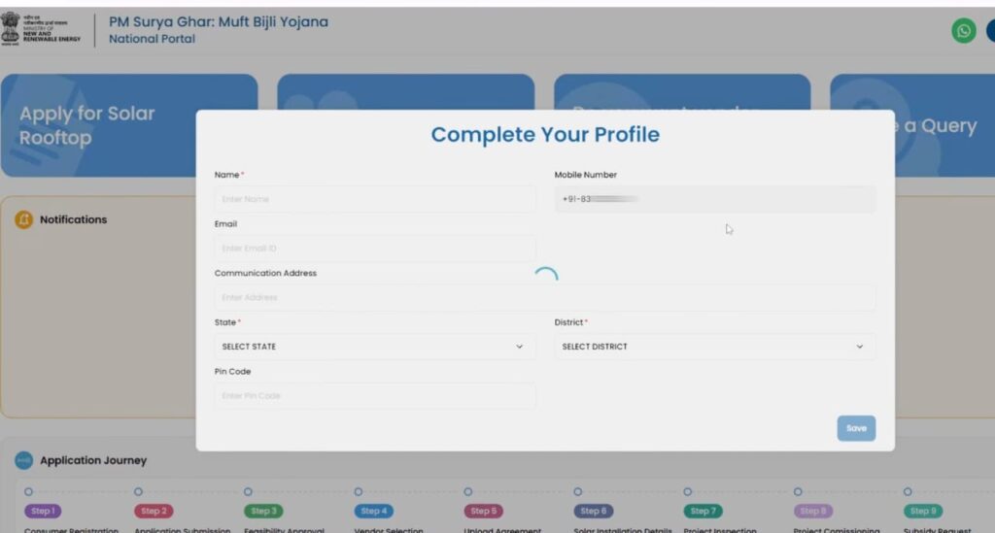Click the chevron arrow in State dropdown

point(519,347)
